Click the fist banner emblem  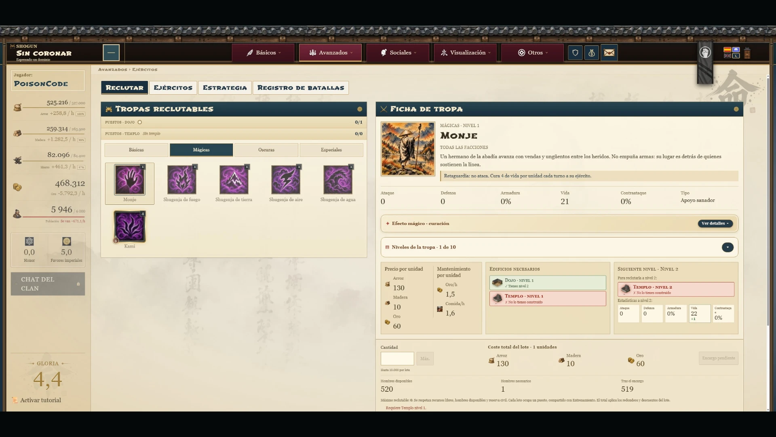click(705, 53)
